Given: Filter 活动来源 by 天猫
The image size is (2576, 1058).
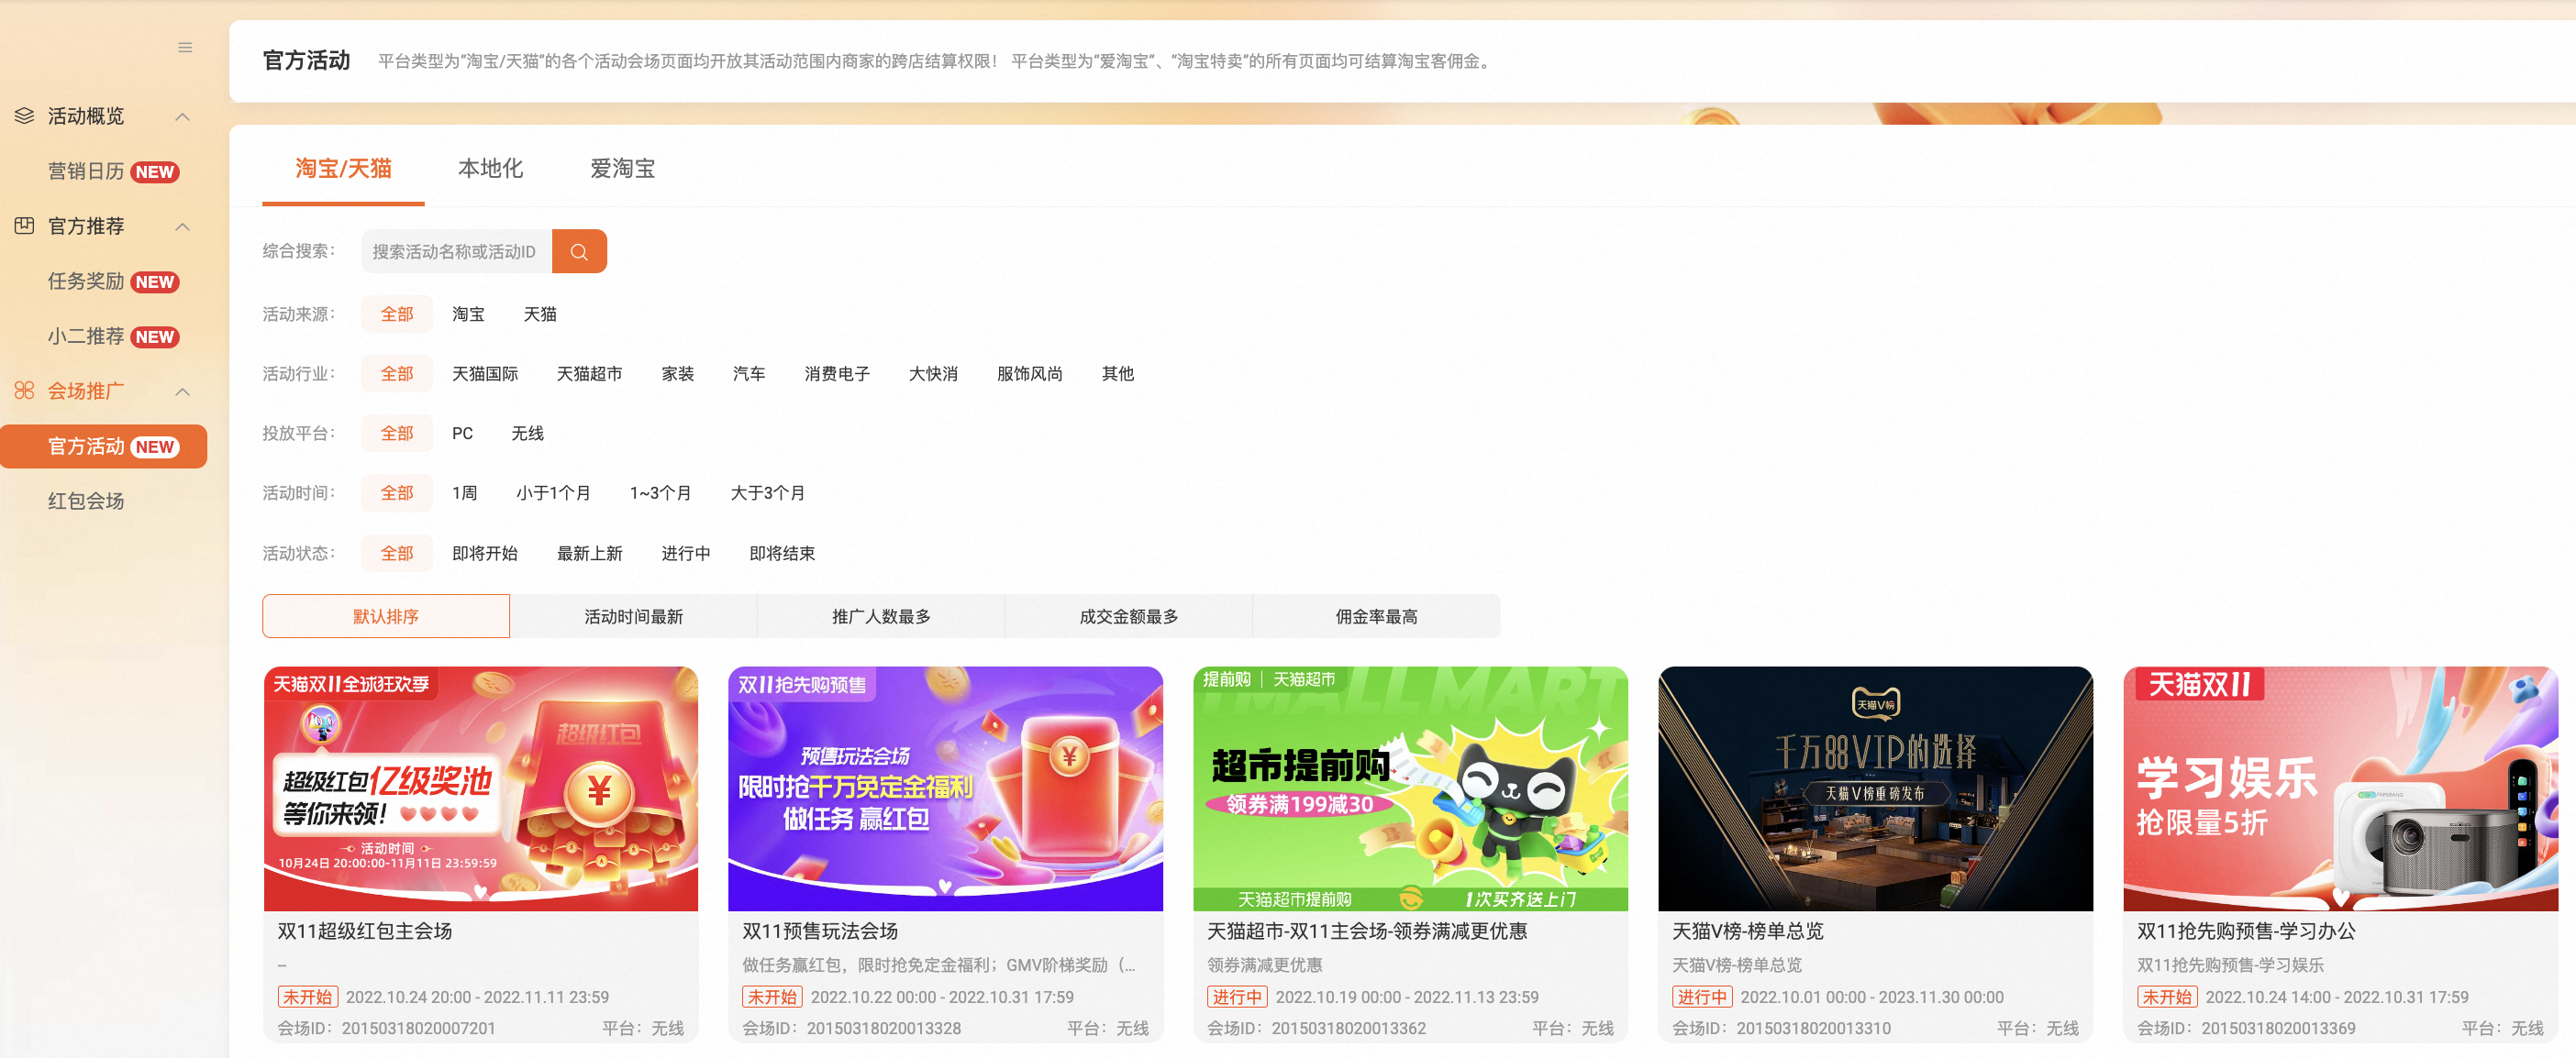Looking at the screenshot, I should 540,314.
